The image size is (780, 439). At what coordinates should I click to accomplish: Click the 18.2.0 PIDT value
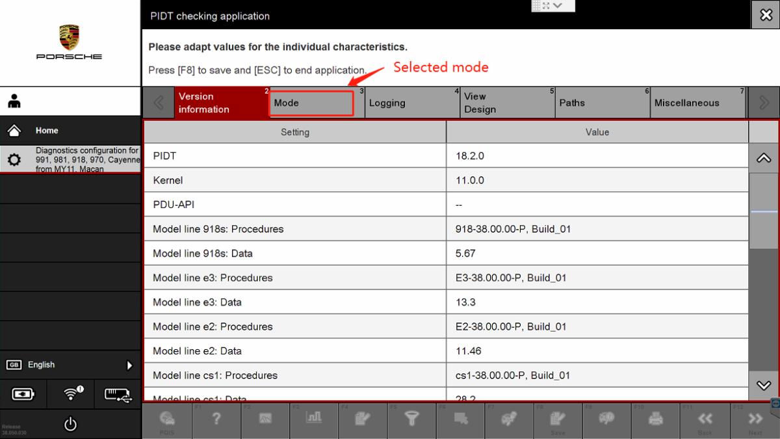click(x=470, y=156)
